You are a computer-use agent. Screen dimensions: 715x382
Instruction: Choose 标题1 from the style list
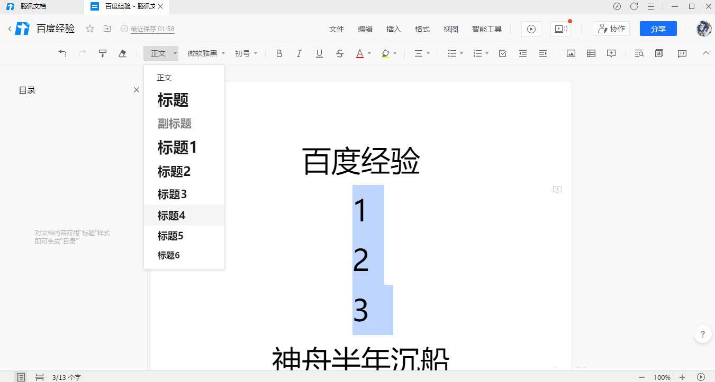184,147
